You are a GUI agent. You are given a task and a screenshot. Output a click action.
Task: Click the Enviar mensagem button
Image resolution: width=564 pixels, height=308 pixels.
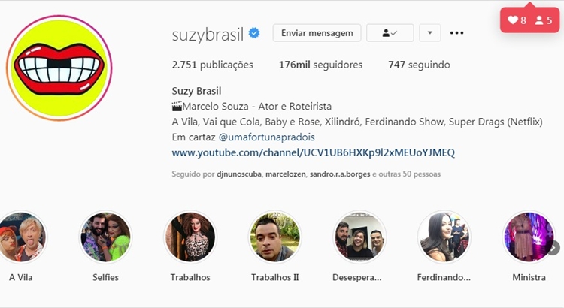pos(317,33)
